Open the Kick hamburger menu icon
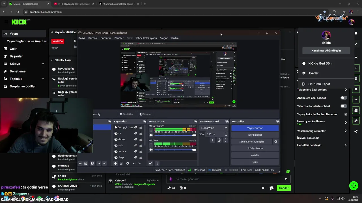The image size is (362, 203). coord(6,22)
